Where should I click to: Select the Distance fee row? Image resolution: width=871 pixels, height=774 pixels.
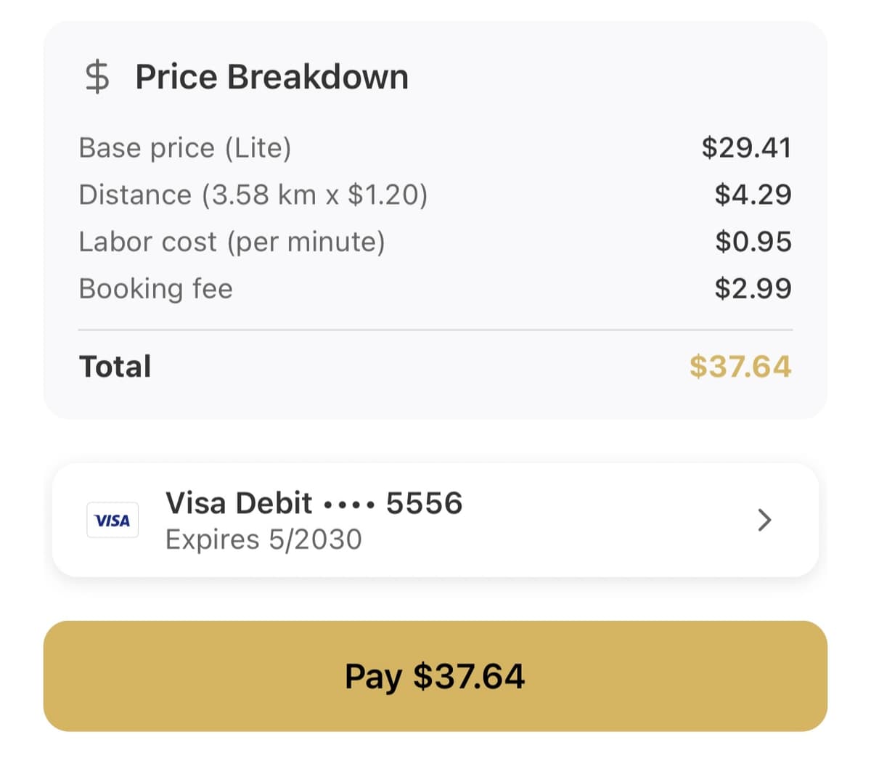coord(254,195)
